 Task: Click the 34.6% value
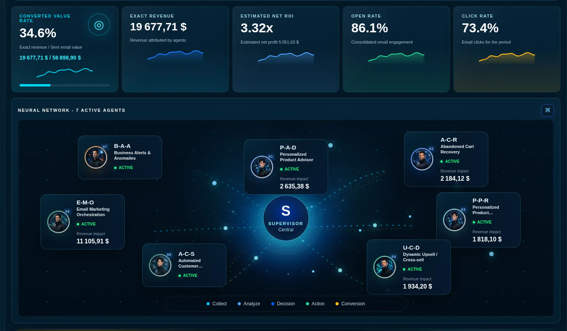38,33
